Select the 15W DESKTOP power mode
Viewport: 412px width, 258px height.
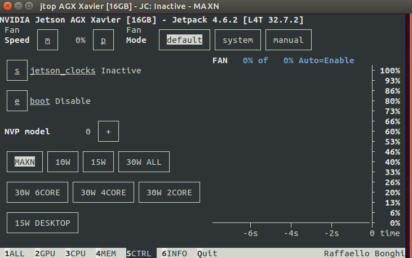tap(42, 223)
